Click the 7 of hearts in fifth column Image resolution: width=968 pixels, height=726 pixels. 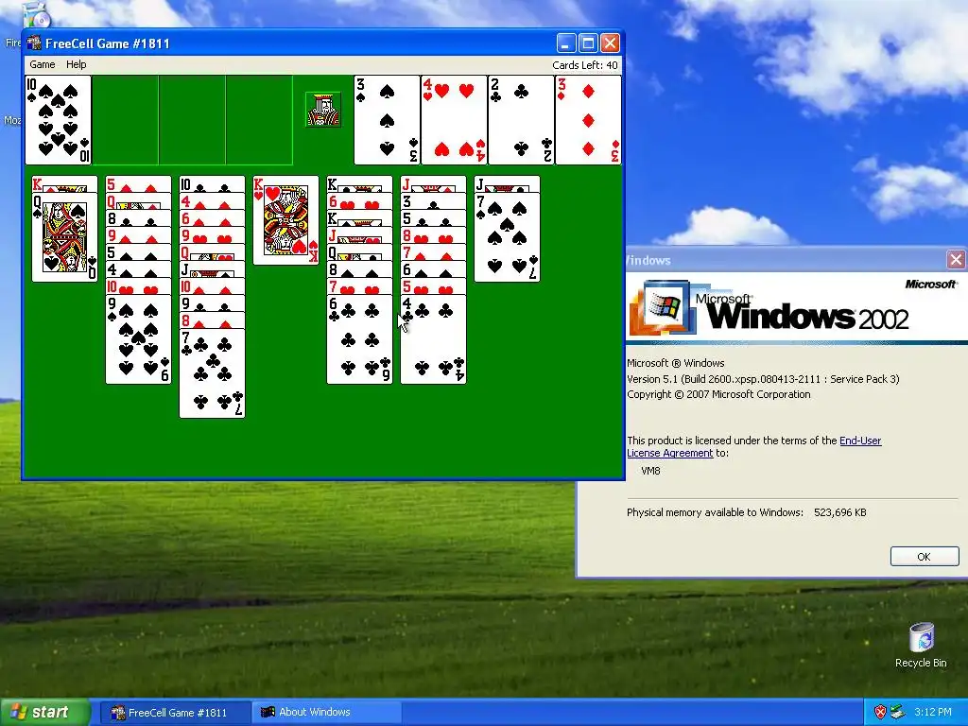(x=359, y=287)
